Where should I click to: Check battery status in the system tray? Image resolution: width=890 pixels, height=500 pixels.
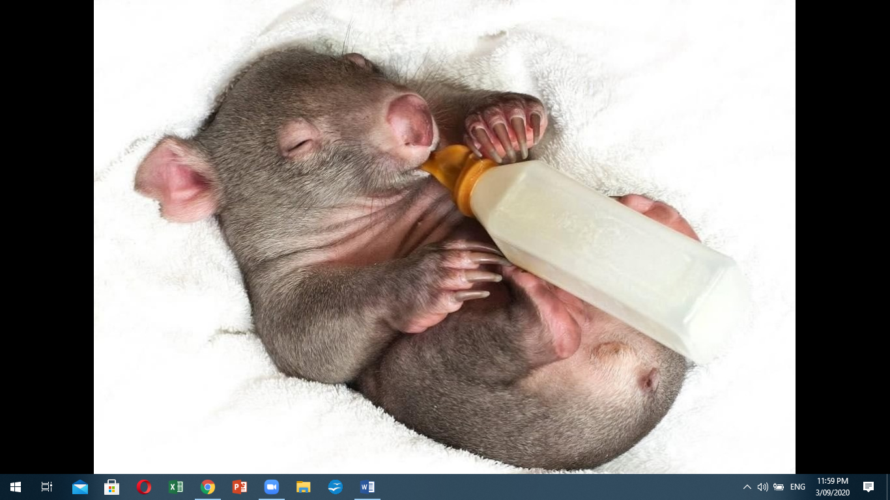[779, 487]
